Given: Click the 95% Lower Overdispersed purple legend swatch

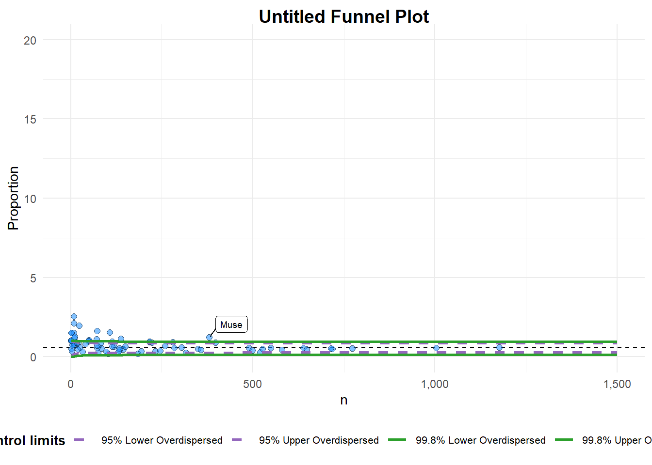Looking at the screenshot, I should [80, 440].
